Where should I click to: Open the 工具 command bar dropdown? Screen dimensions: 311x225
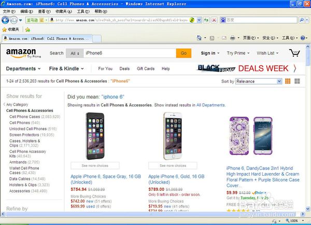(x=290, y=38)
